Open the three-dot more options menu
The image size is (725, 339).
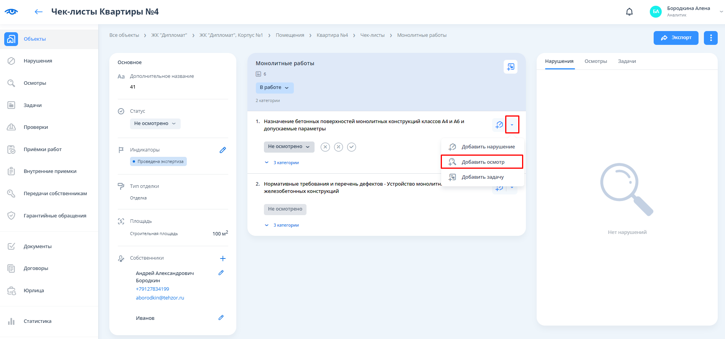pos(710,38)
